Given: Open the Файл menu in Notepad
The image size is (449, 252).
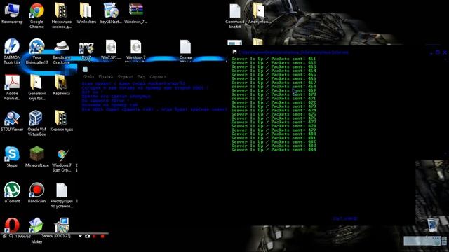Looking at the screenshot, I should click(89, 77).
